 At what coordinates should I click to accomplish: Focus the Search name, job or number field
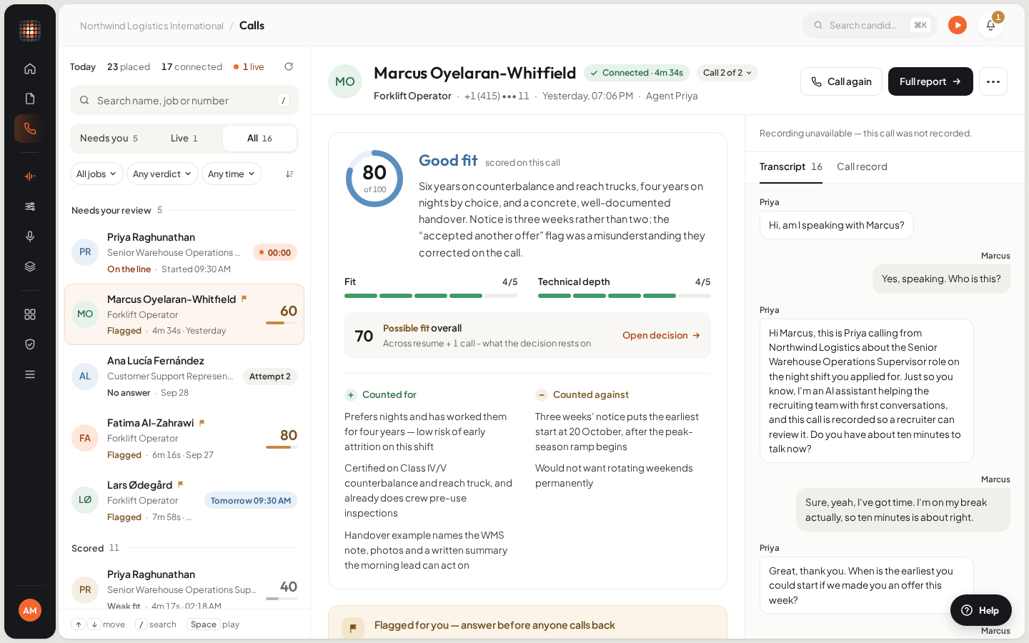tap(184, 101)
